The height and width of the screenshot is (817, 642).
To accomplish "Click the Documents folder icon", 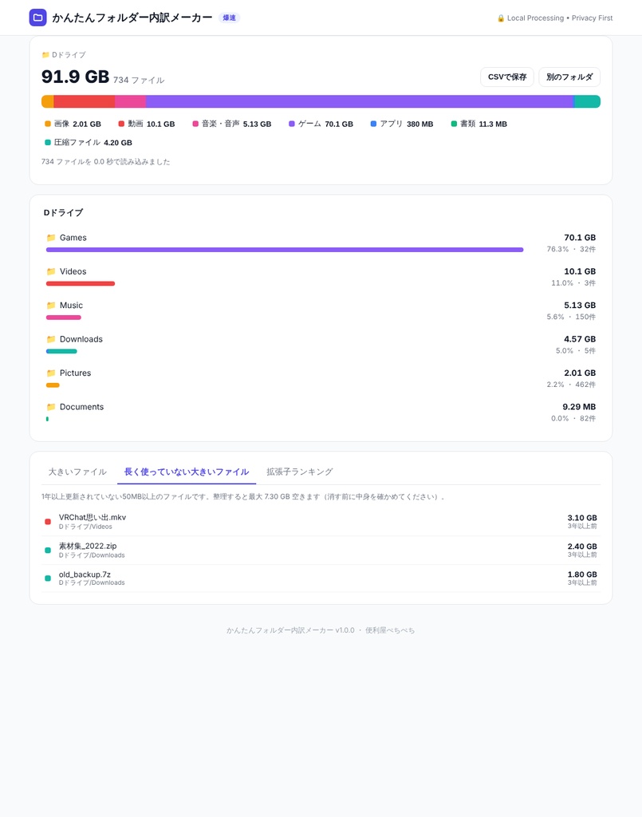I will [x=51, y=407].
